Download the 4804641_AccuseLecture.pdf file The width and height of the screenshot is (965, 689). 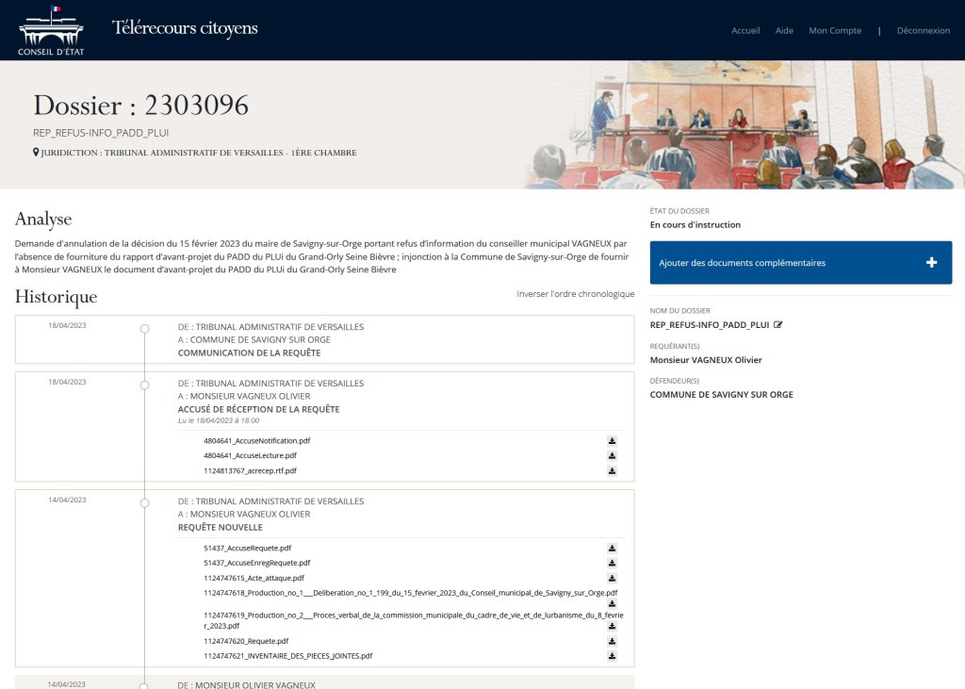point(612,454)
